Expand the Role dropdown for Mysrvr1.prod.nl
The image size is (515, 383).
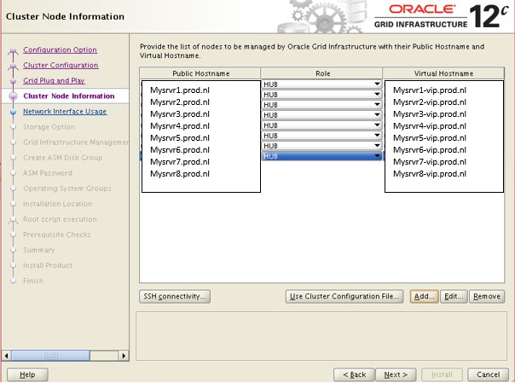pos(376,84)
